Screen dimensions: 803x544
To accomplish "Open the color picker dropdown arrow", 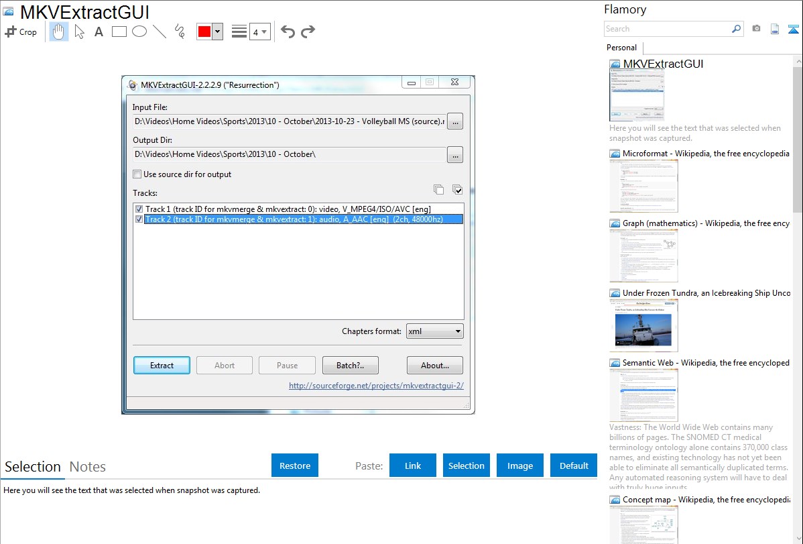I will tap(218, 32).
